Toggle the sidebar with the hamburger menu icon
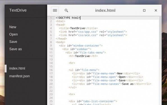 55,10
